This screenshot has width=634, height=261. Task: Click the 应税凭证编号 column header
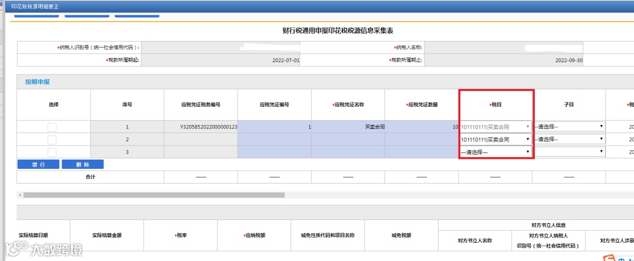point(275,104)
